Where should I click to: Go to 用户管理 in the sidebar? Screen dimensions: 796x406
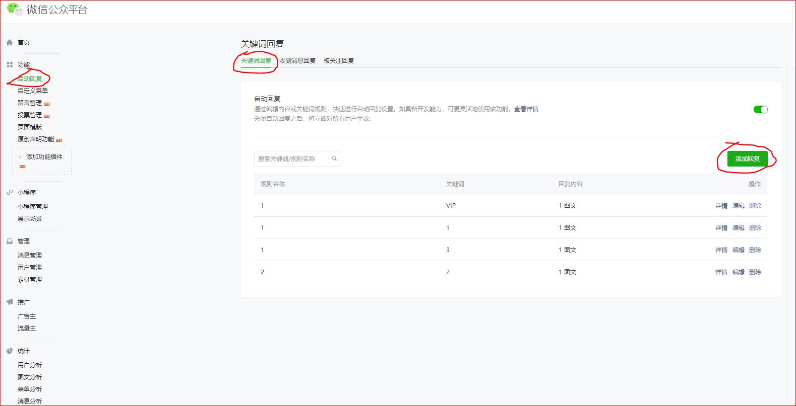[x=30, y=268]
